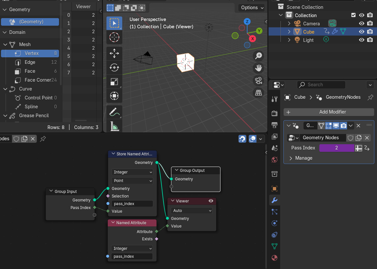Uncheck the Collection exclude checkbox
Viewport: 377px width, 269px height.
coord(353,15)
